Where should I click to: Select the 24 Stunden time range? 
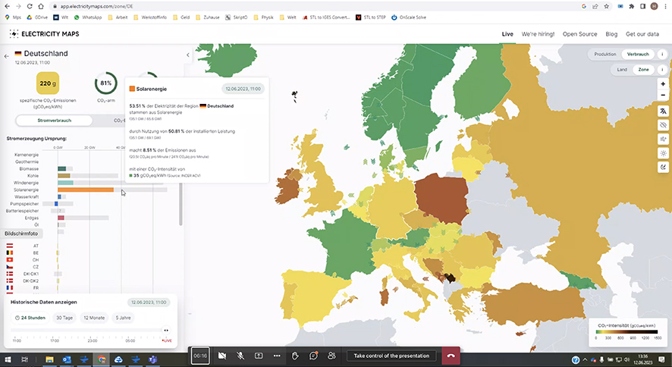(30, 318)
